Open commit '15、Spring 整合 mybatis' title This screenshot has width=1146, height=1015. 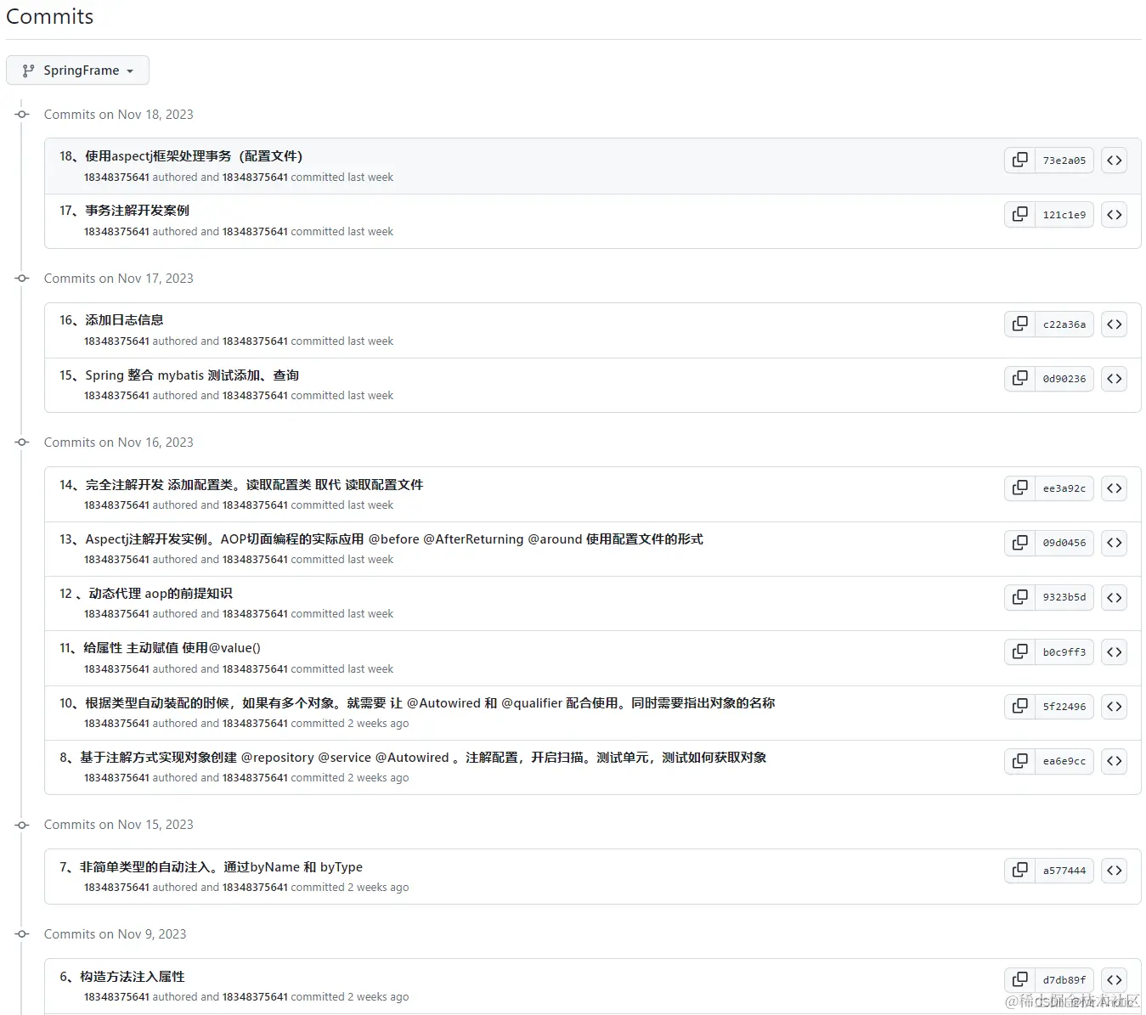(x=179, y=375)
